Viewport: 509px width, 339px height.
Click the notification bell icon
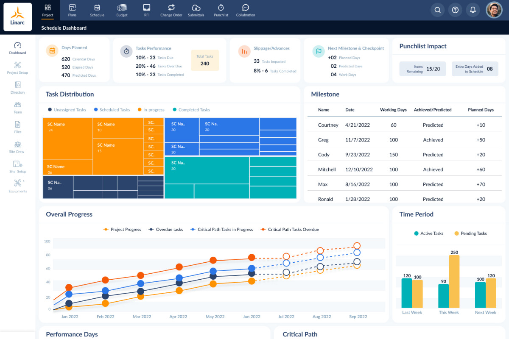pos(473,10)
